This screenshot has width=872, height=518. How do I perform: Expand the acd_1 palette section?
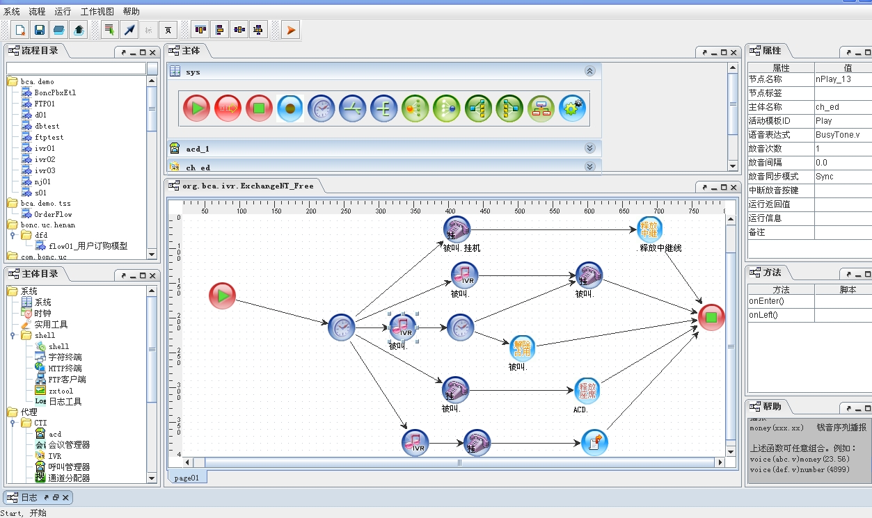pos(589,148)
